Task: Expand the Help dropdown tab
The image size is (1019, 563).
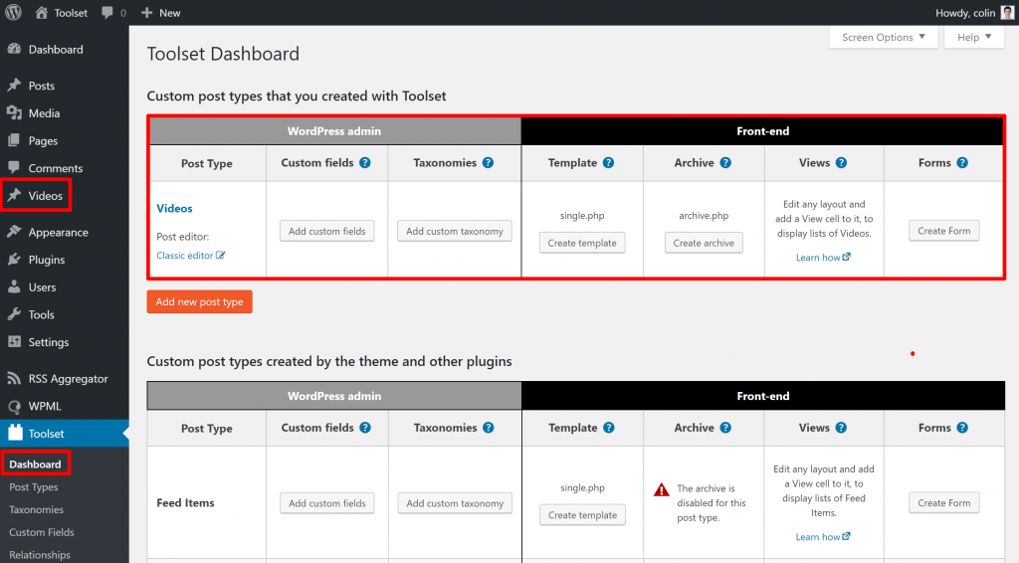Action: [974, 37]
